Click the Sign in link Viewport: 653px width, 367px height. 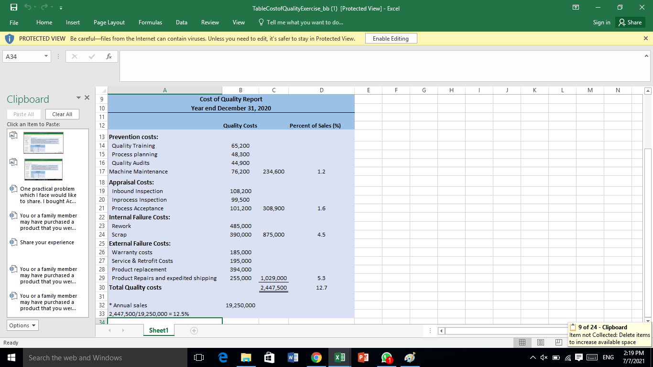pos(601,22)
